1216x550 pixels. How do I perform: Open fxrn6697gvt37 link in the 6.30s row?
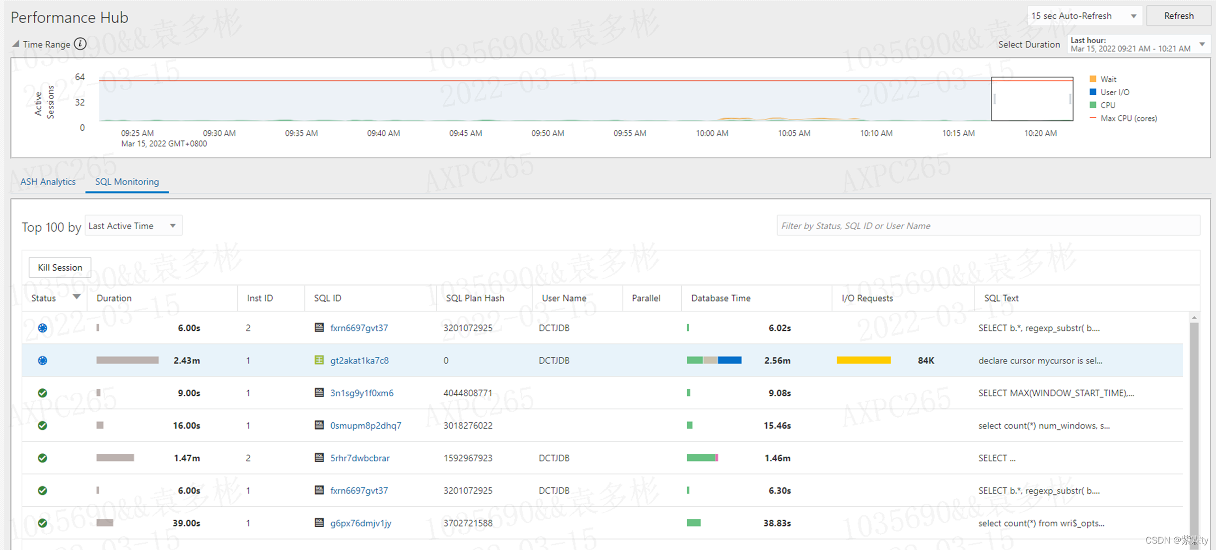(x=359, y=490)
